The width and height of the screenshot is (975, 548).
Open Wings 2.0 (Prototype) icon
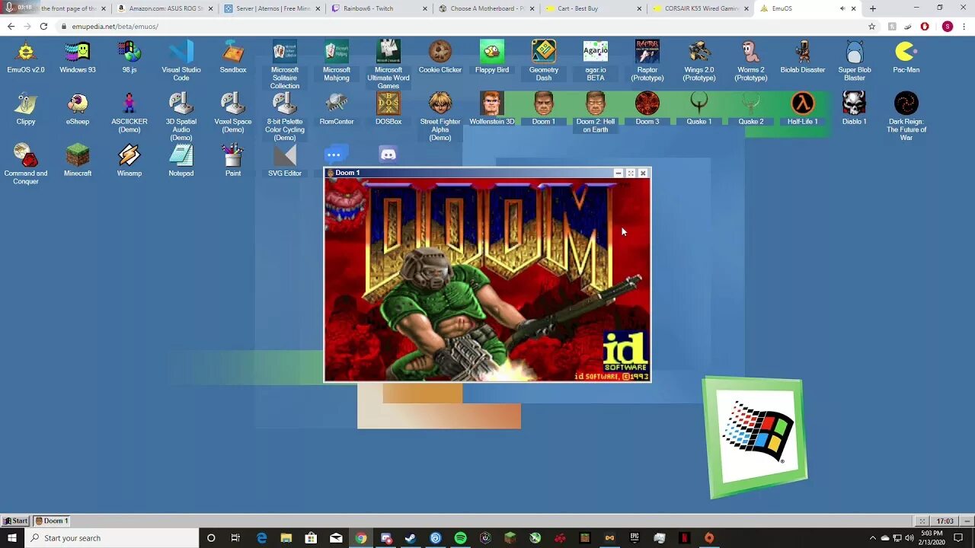(x=699, y=61)
